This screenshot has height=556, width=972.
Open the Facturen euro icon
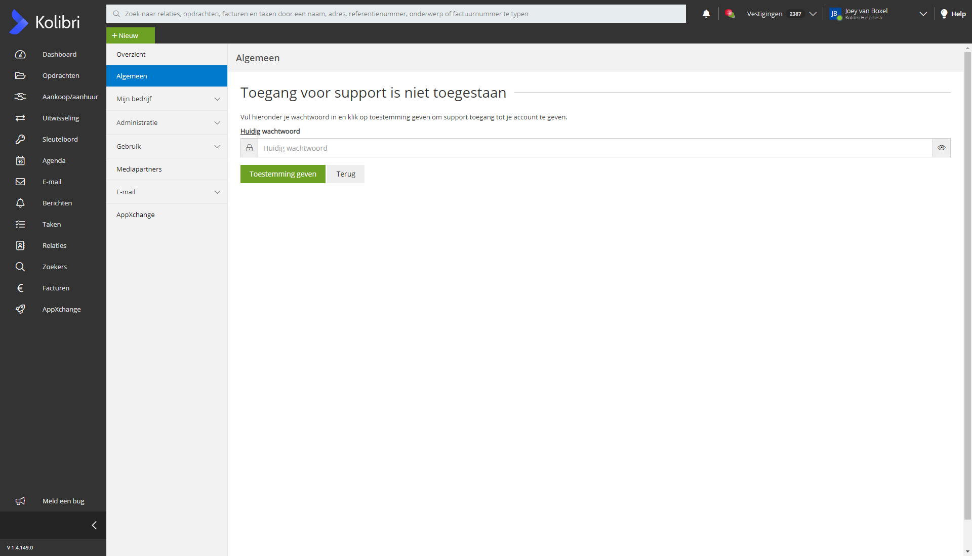(20, 288)
